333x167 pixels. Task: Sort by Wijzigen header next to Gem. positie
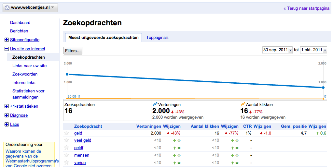317,126
